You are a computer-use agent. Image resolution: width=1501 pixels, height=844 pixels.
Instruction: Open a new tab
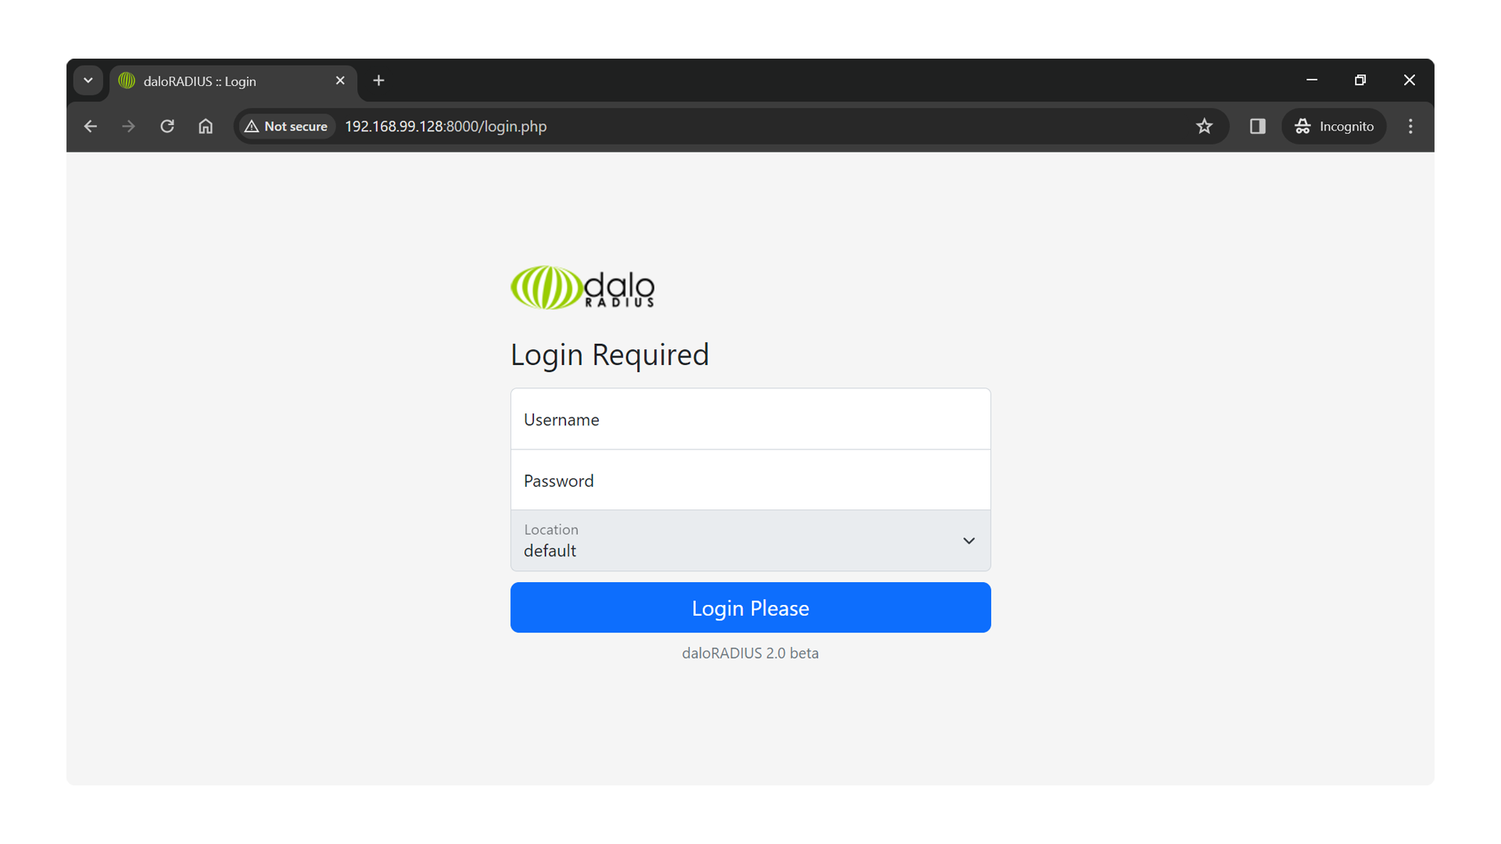click(378, 80)
